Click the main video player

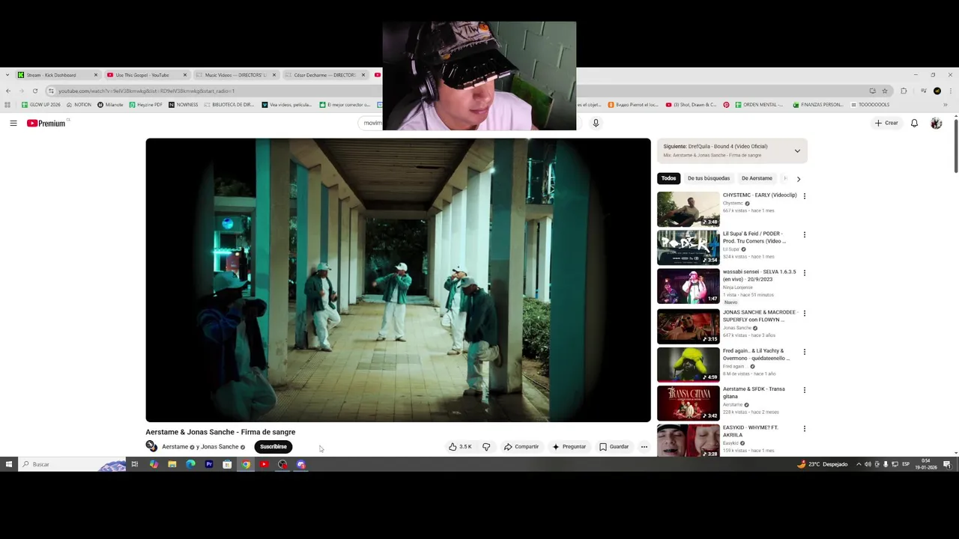(398, 280)
